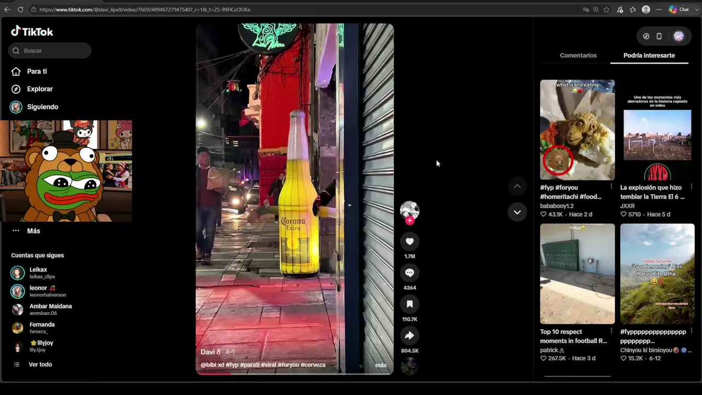
Task: Share the video with the arrow icon
Action: coord(410,336)
